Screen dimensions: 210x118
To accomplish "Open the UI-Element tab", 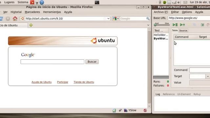I will 184,94.
